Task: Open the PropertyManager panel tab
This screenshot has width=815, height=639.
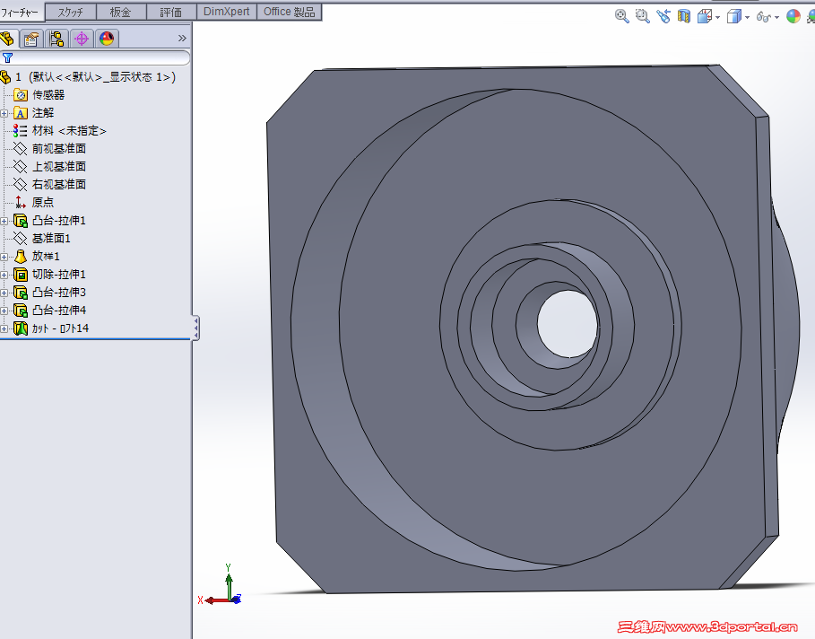Action: pyautogui.click(x=31, y=39)
